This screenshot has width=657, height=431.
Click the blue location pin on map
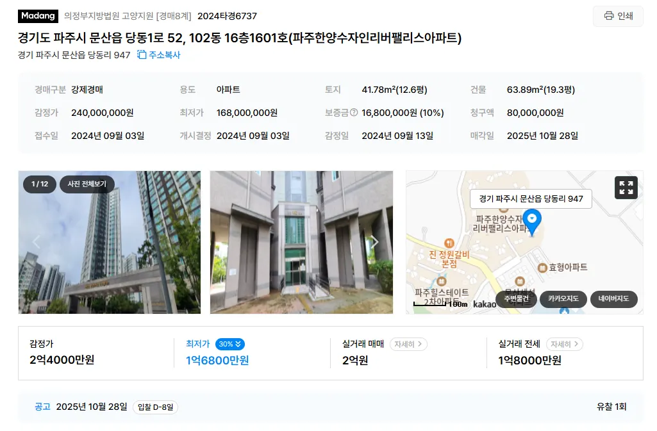[x=532, y=221]
